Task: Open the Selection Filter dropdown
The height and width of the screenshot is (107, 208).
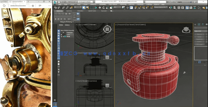Action: 78,7
